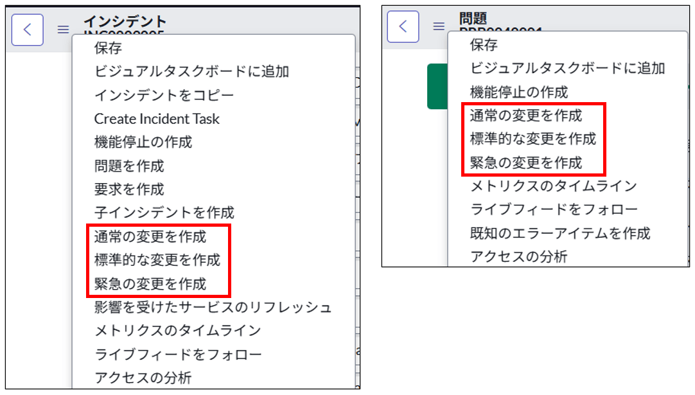Select ビジュアルタスクボードに追加 in the Problem menu
695x395 pixels.
pos(567,67)
